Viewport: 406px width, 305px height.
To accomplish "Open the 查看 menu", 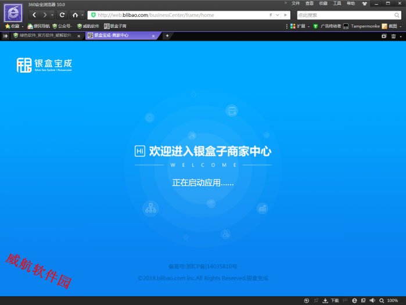I will click(310, 3).
